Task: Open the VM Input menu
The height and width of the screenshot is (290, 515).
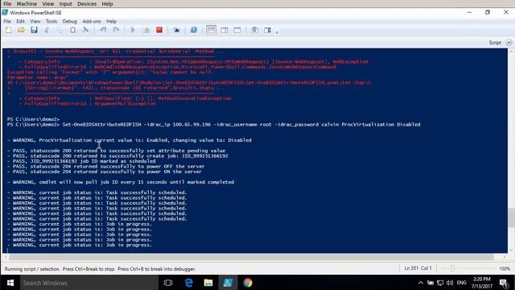Action: tap(65, 4)
